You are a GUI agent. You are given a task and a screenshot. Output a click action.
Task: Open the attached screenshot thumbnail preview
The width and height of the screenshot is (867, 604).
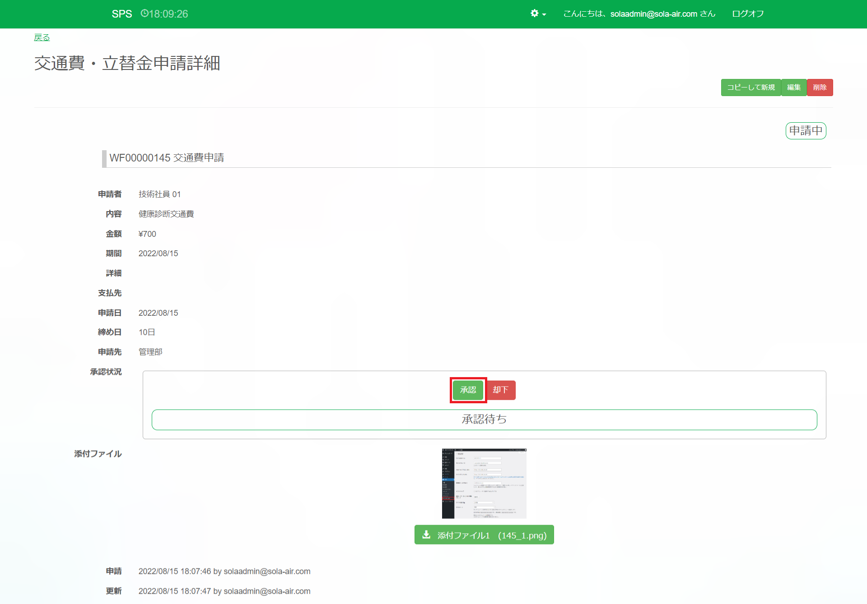coord(484,483)
